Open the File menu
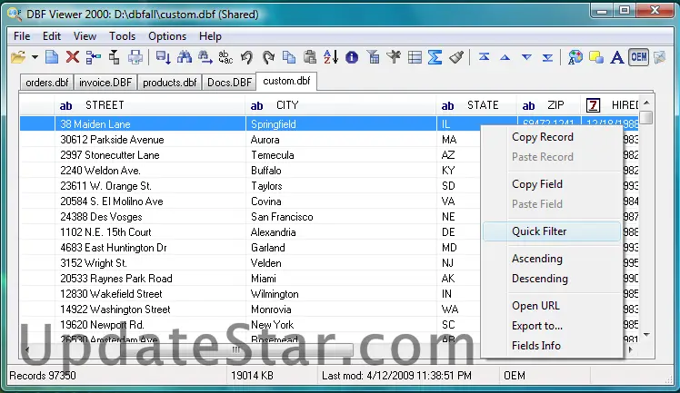The width and height of the screenshot is (680, 393). coord(22,36)
